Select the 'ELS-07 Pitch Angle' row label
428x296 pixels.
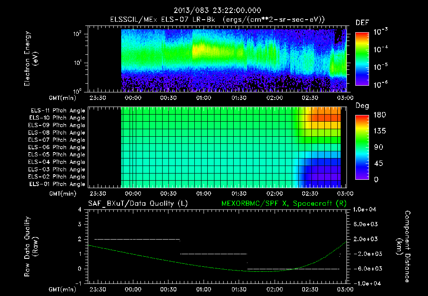tap(57, 140)
